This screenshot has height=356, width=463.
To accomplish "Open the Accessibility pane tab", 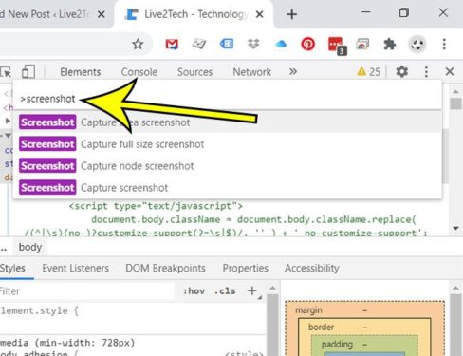I will pos(311,268).
